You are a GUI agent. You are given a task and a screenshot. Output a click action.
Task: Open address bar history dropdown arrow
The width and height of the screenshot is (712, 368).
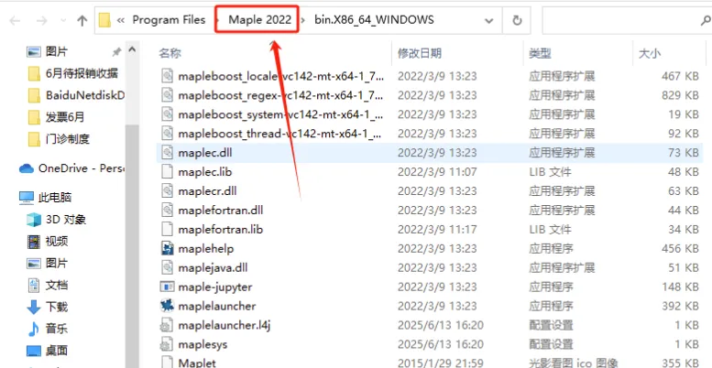pyautogui.click(x=489, y=20)
